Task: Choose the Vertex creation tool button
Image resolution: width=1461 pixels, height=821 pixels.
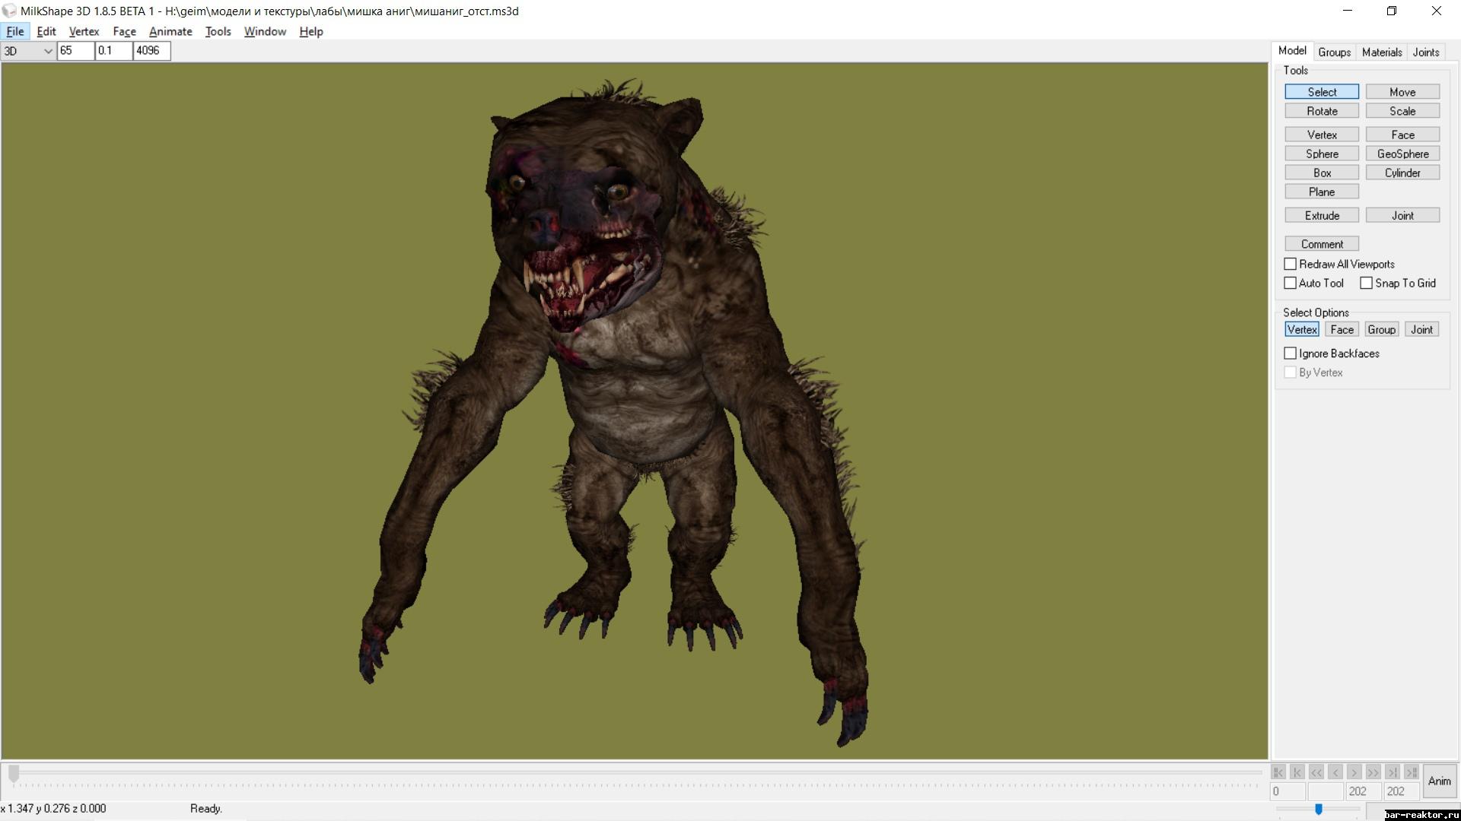Action: click(1322, 135)
